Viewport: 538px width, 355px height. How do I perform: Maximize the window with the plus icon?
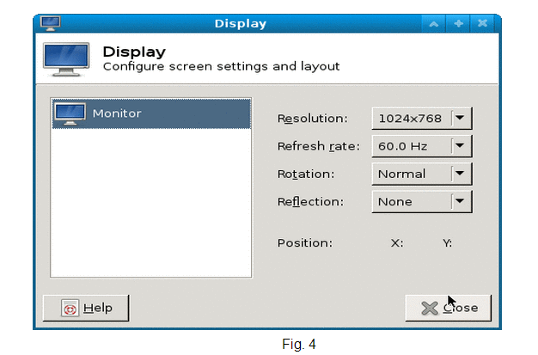pos(458,24)
